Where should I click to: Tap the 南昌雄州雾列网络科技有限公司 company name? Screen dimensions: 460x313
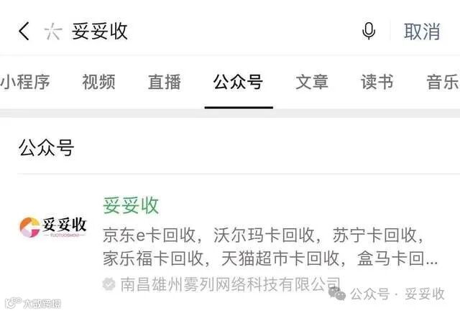[x=231, y=284]
